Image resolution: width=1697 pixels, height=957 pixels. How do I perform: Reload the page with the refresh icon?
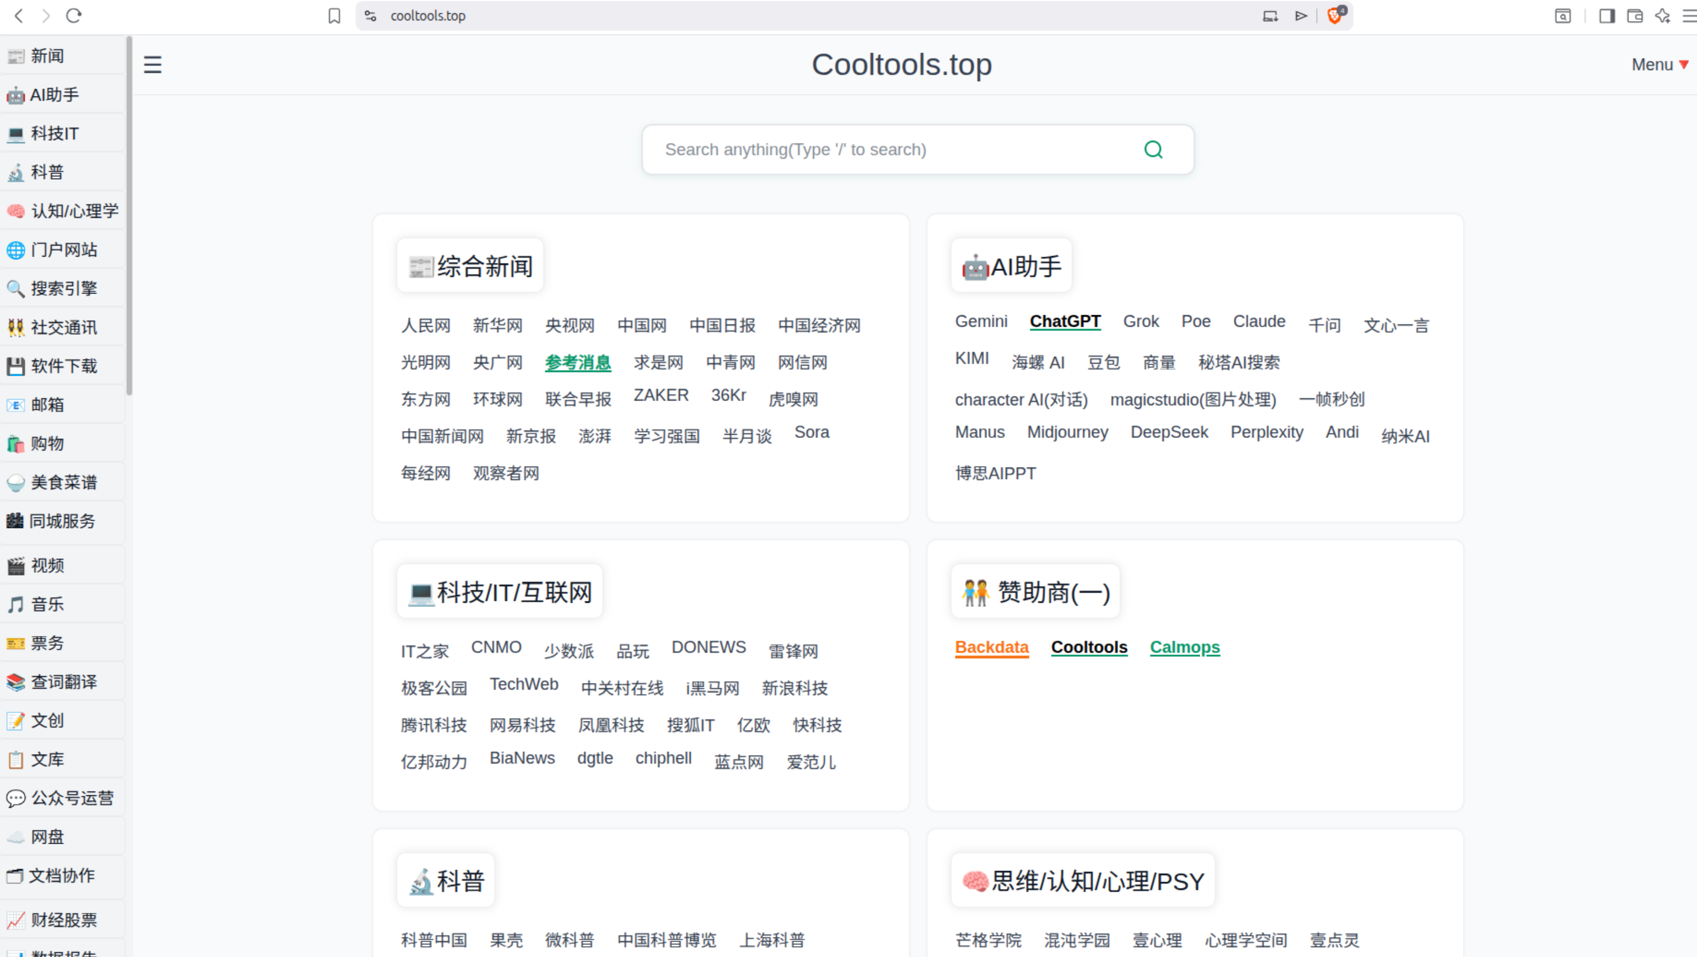pos(74,16)
